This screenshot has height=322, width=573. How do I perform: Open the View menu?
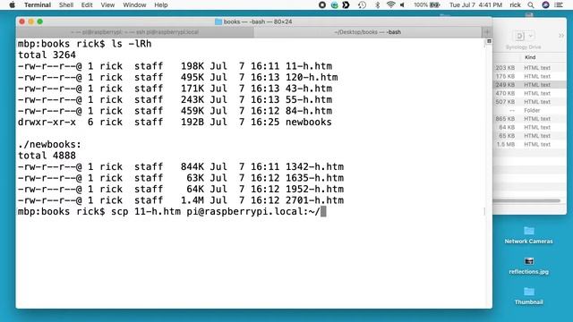(107, 4)
